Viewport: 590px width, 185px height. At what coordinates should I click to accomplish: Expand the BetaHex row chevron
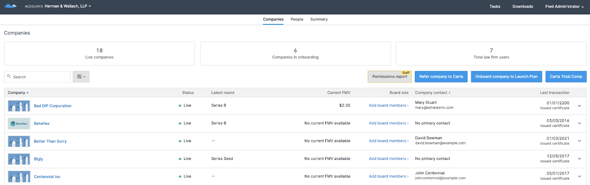point(579,123)
